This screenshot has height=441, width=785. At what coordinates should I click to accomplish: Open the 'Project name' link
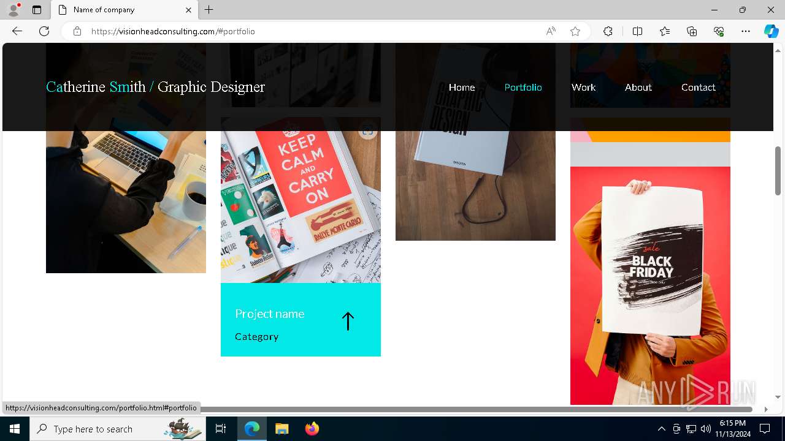pyautogui.click(x=270, y=314)
